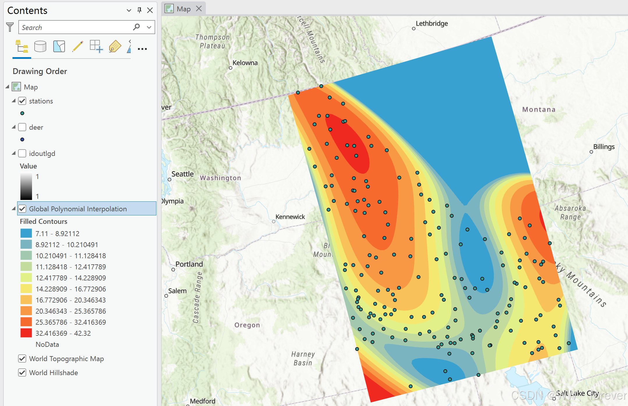This screenshot has width=628, height=406.
Task: Collapse the deer layer legend
Action: point(14,127)
